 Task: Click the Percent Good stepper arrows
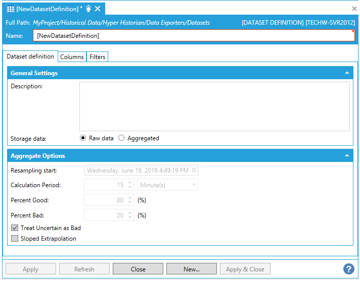tap(130, 200)
